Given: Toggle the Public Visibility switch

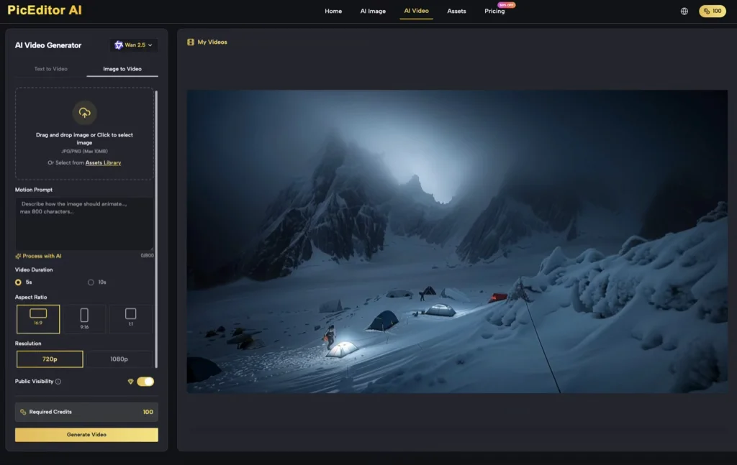Looking at the screenshot, I should click(x=145, y=382).
